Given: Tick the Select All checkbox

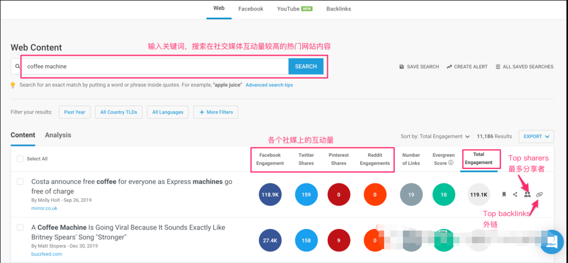Looking at the screenshot, I should (x=20, y=159).
